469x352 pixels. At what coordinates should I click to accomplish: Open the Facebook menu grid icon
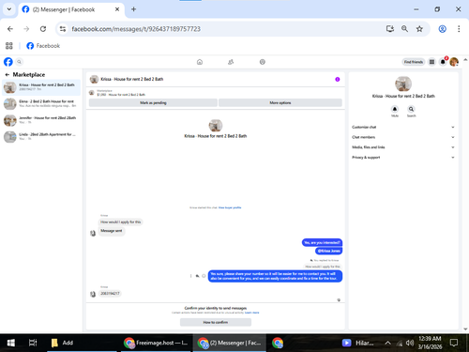click(x=431, y=62)
